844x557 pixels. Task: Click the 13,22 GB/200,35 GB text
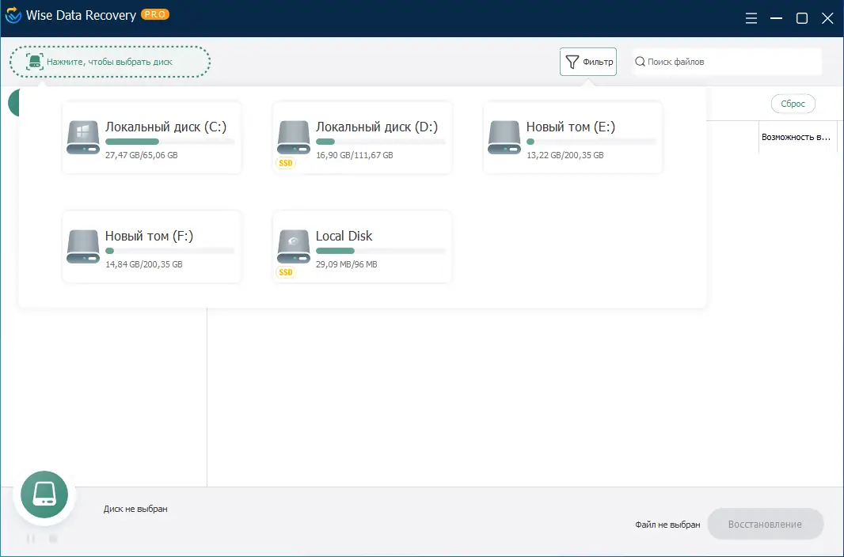click(565, 155)
